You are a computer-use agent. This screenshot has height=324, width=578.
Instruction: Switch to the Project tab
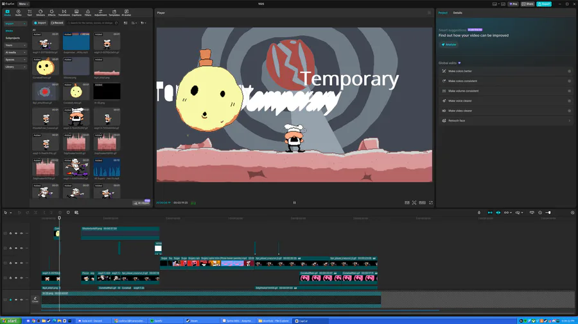point(442,13)
